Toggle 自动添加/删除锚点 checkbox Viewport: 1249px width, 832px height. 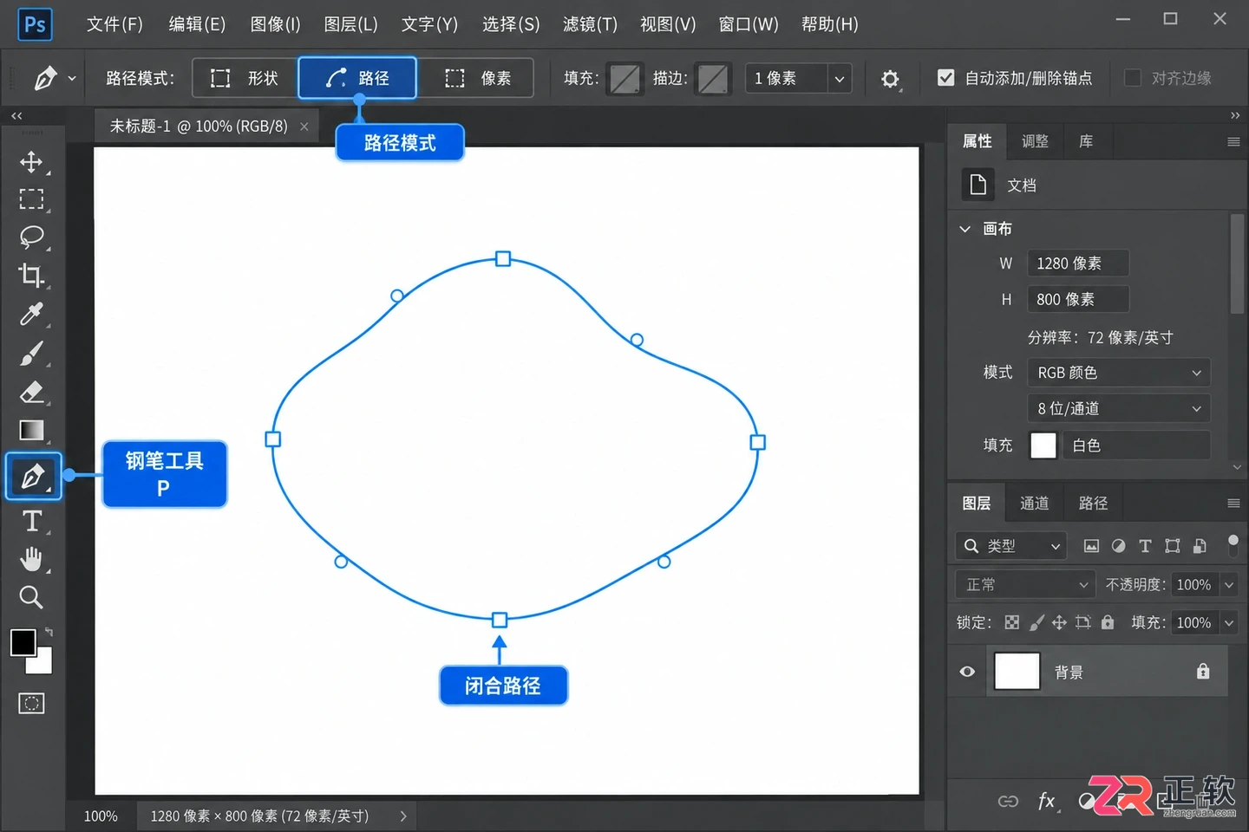[946, 78]
